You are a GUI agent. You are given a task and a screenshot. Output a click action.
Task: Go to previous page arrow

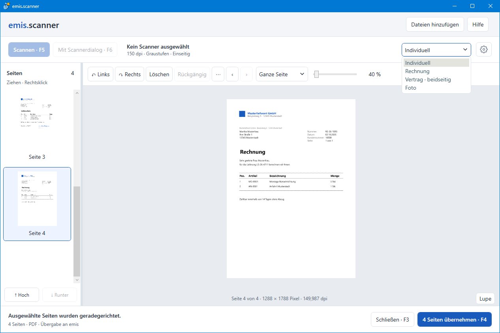tap(232, 74)
